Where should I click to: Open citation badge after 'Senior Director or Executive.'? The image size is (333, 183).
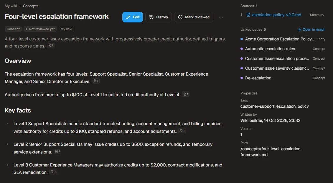(96, 81)
